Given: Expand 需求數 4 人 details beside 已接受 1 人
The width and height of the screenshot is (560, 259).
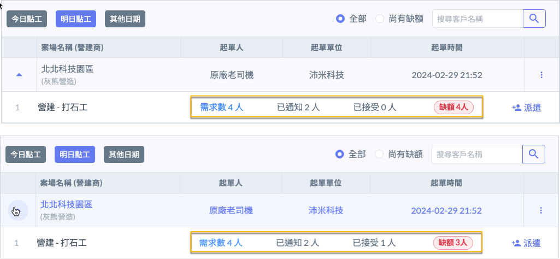Looking at the screenshot, I should click(x=221, y=243).
